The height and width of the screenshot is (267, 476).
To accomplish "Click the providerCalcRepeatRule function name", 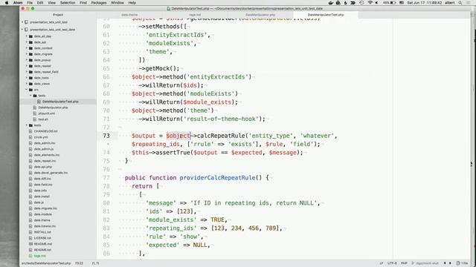I will (x=217, y=178).
